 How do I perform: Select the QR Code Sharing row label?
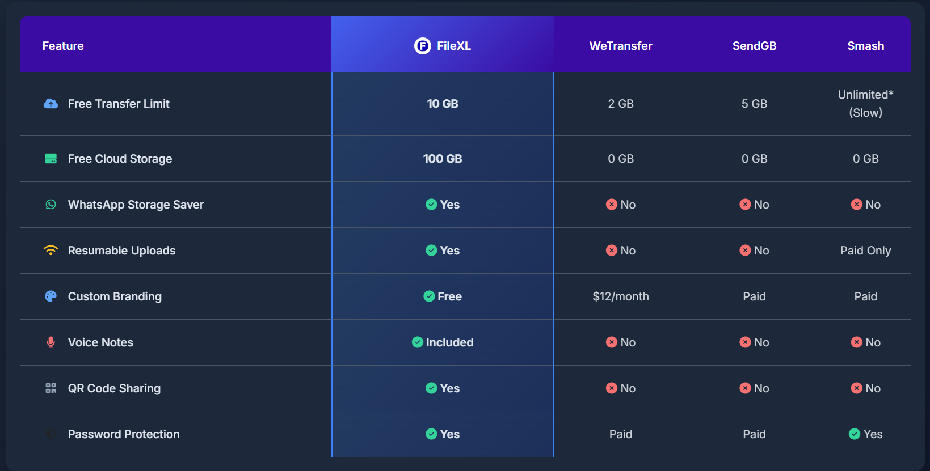[x=114, y=388]
